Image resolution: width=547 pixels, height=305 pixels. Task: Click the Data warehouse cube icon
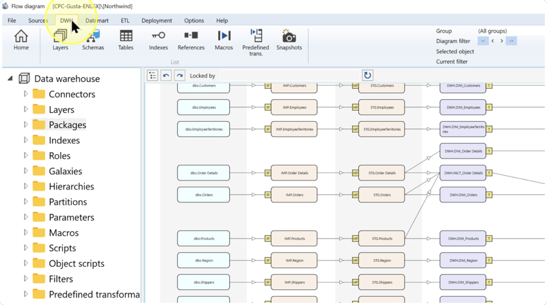pos(24,79)
